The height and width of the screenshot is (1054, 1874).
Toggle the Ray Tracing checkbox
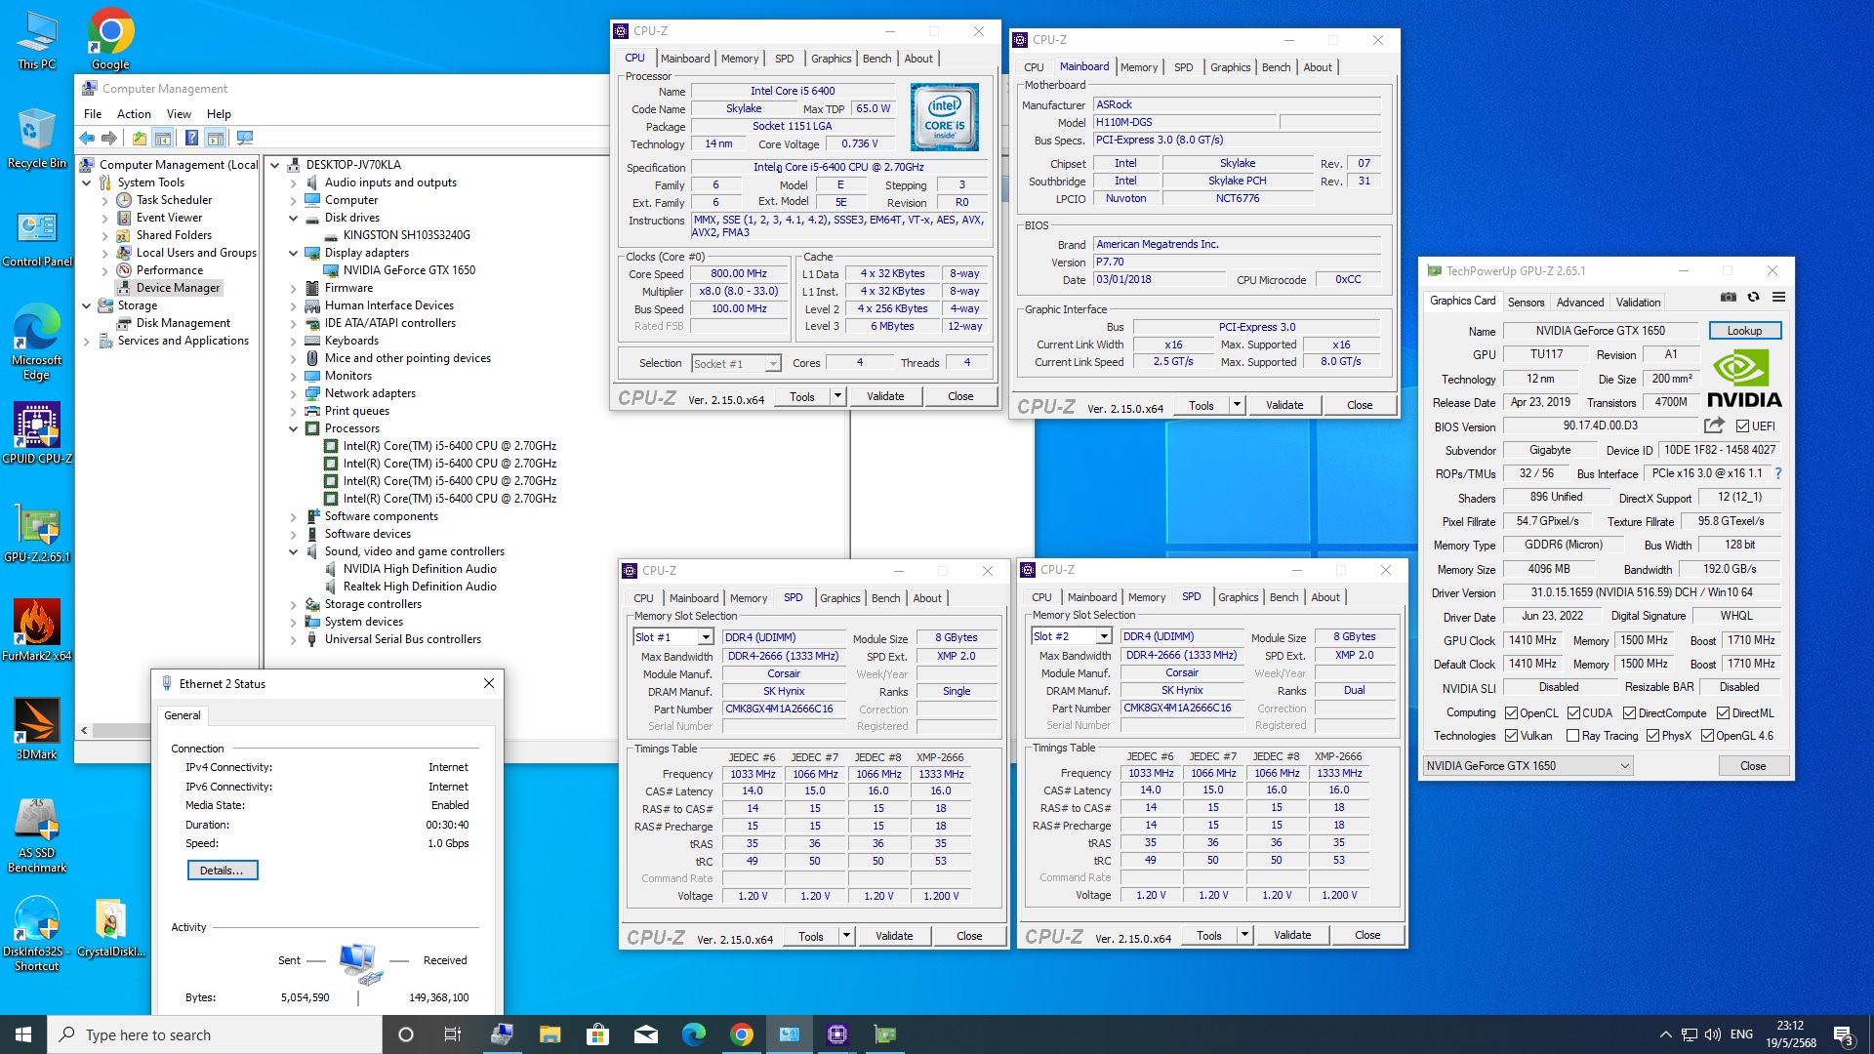[1572, 736]
